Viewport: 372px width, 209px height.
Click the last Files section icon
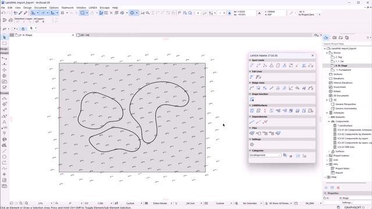click(278, 134)
